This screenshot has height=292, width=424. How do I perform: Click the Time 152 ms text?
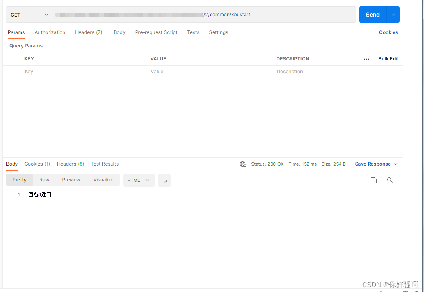point(303,164)
